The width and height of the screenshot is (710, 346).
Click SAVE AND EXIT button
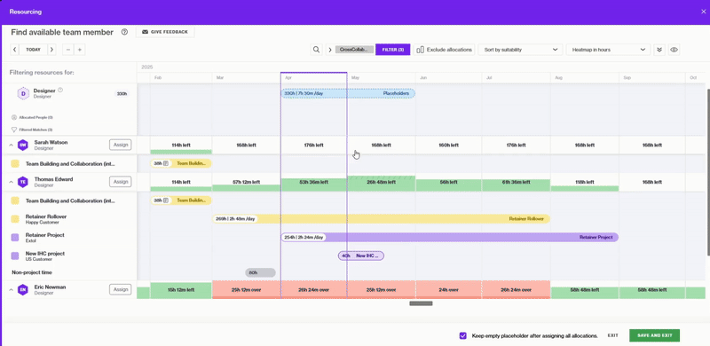tap(654, 335)
